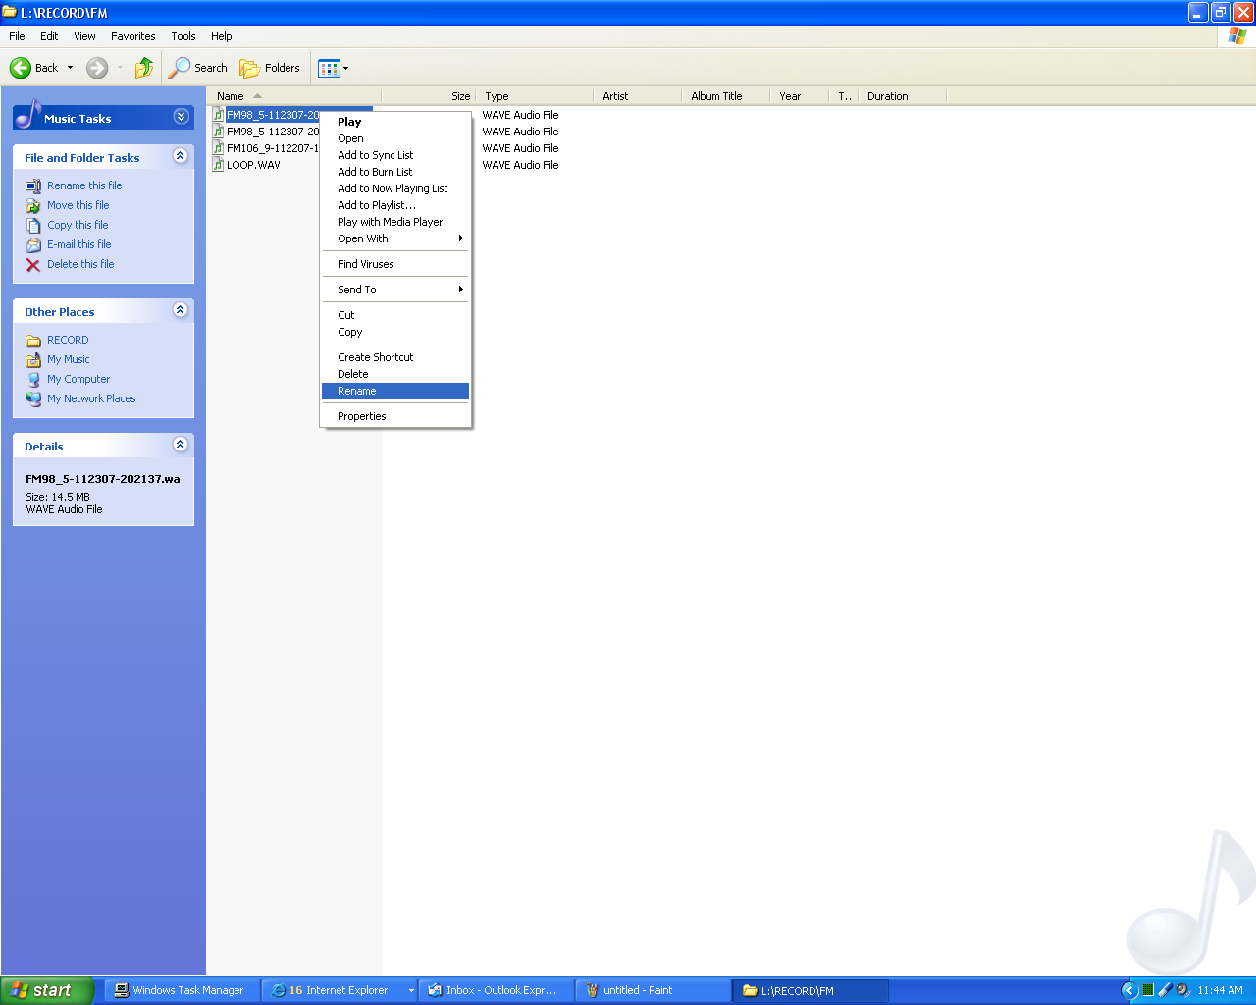Click the LOOP.WAV file icon
This screenshot has height=1005, width=1256.
pos(219,165)
